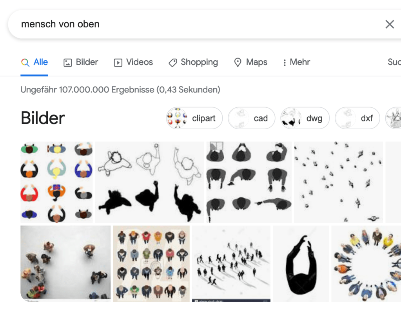Click the map pin icon next to Maps
Image resolution: width=401 pixels, height=315 pixels.
pyautogui.click(x=238, y=62)
